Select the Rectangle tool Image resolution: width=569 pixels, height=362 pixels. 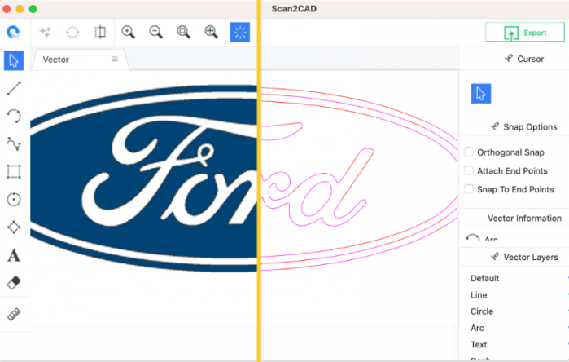click(x=14, y=171)
